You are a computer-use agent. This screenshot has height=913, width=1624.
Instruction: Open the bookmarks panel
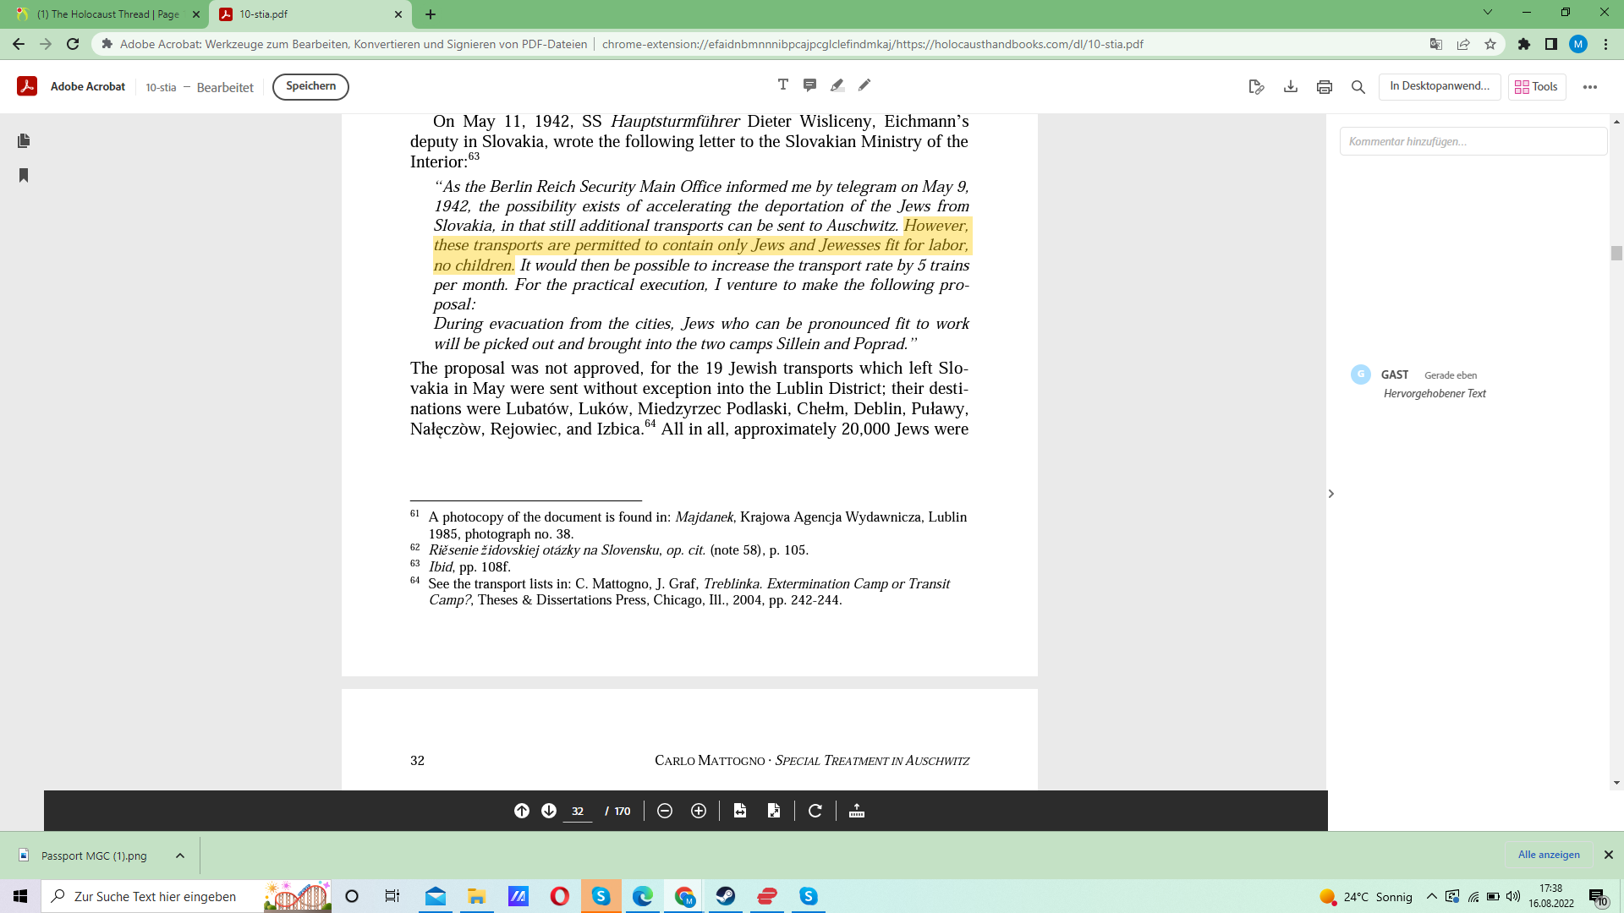(x=24, y=175)
